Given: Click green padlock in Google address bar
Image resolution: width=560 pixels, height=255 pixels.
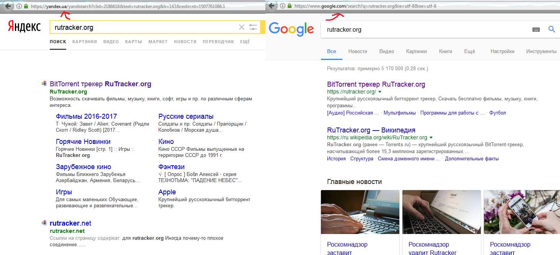Looking at the screenshot, I should (x=290, y=6).
